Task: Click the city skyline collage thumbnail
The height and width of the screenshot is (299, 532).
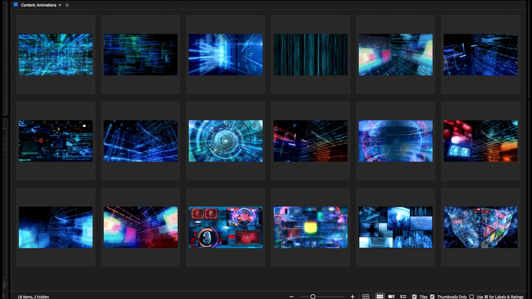Action: pos(395,227)
